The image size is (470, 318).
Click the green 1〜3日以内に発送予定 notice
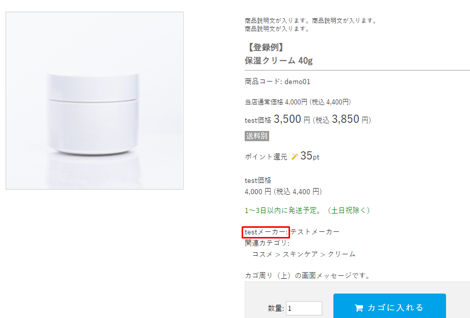[307, 210]
